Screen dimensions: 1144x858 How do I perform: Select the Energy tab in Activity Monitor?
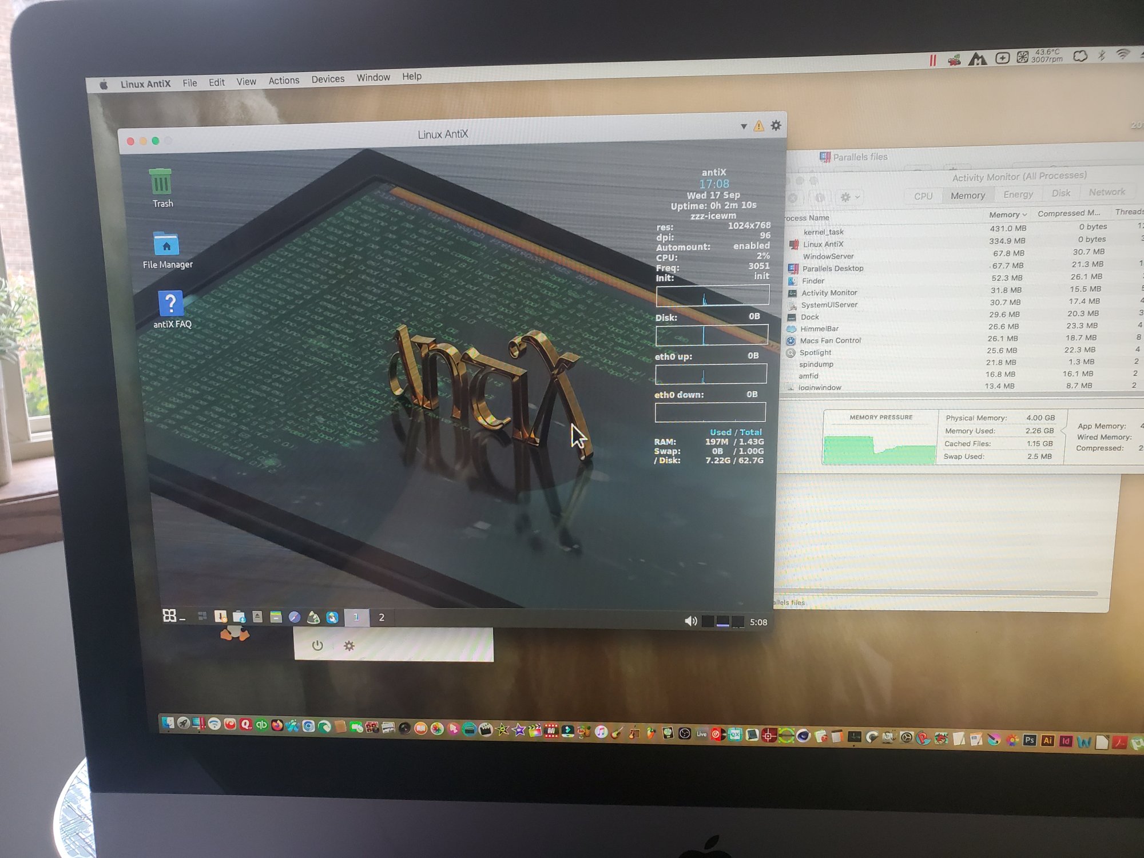(x=1018, y=194)
